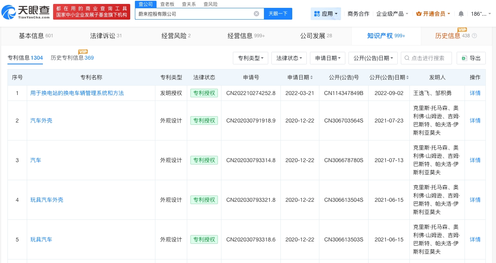496x263 pixels.
Task: Switch to the 查风险 search tab
Action: (210, 4)
